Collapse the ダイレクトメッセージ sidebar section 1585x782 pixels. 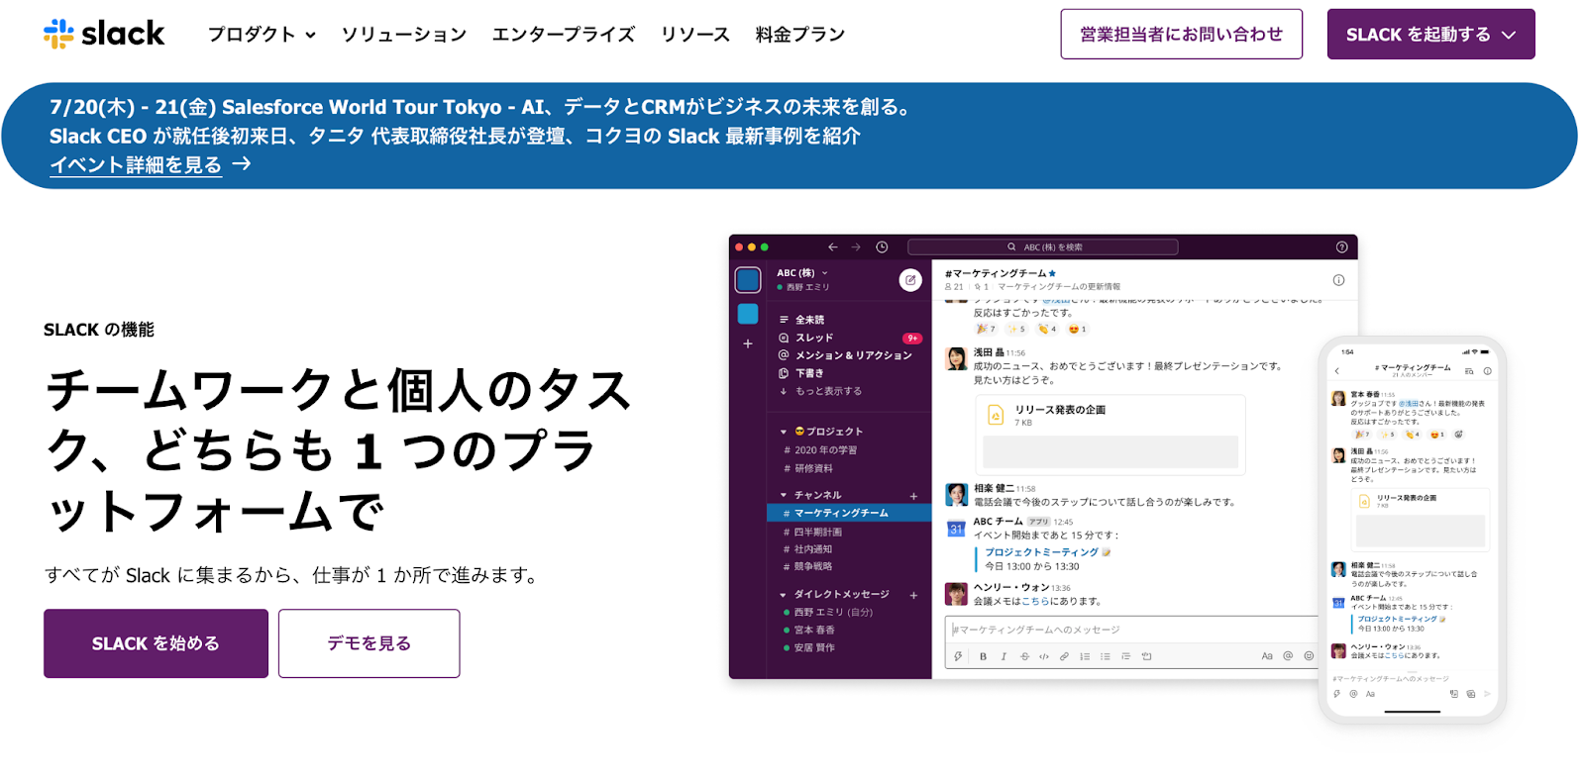coord(784,595)
